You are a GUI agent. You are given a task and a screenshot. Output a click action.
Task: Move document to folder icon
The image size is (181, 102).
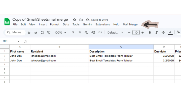coord(81,20)
